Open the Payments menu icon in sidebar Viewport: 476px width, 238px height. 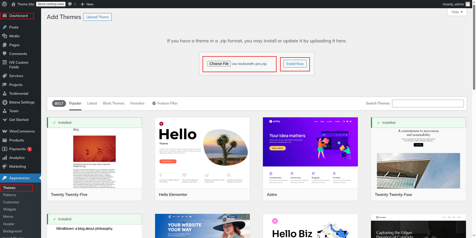5,149
